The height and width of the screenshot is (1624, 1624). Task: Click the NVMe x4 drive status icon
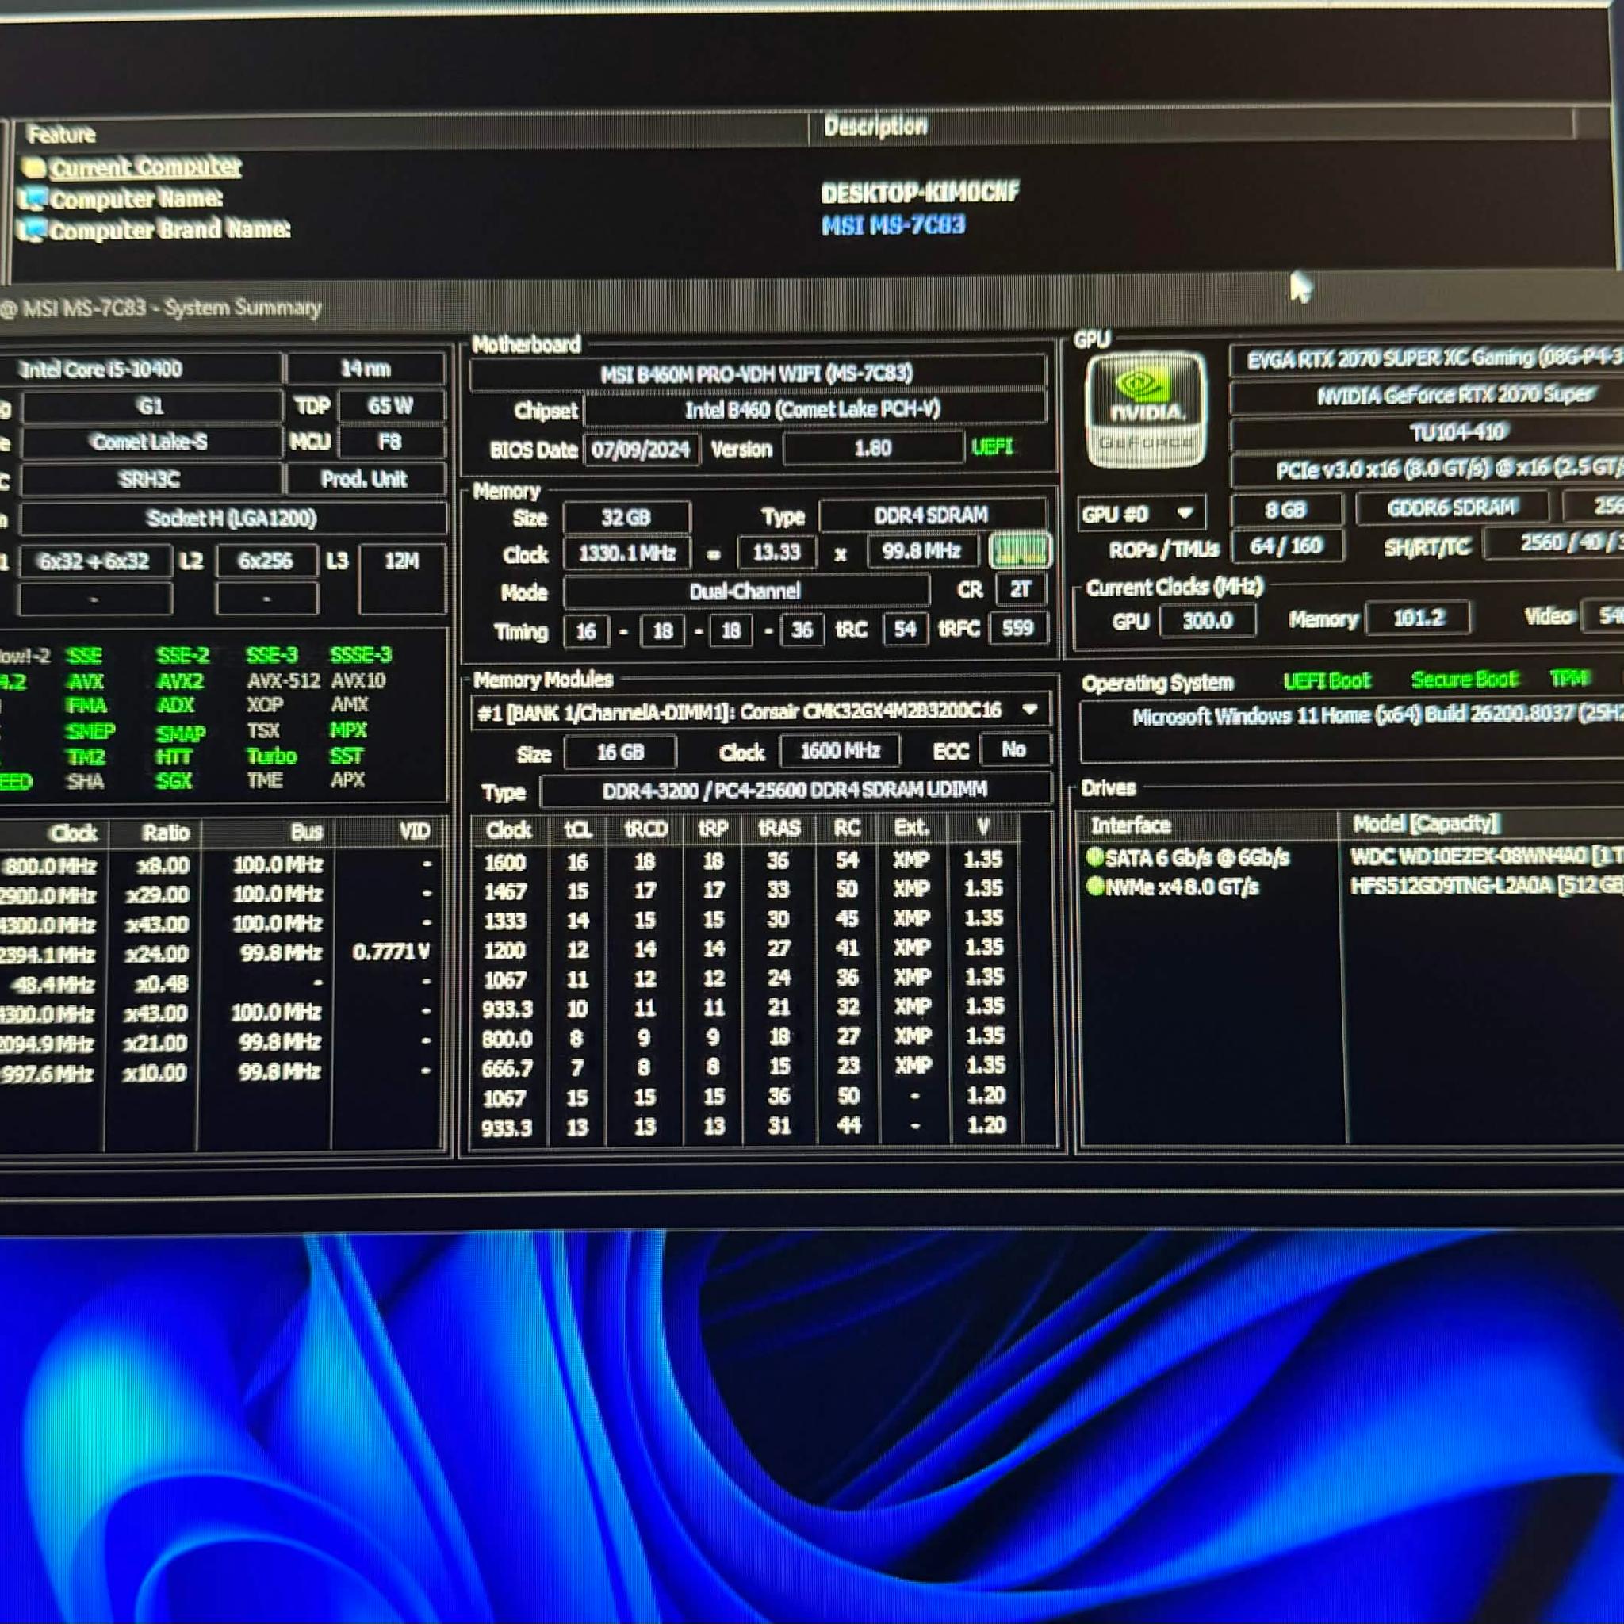(x=1094, y=886)
